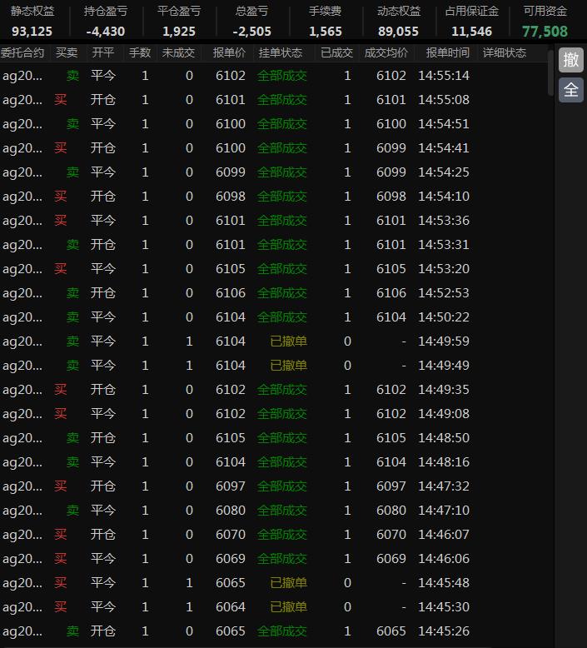Click the 成交均价 column header

coord(386,52)
